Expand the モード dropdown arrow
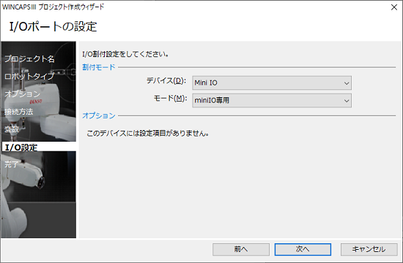 [x=346, y=101]
